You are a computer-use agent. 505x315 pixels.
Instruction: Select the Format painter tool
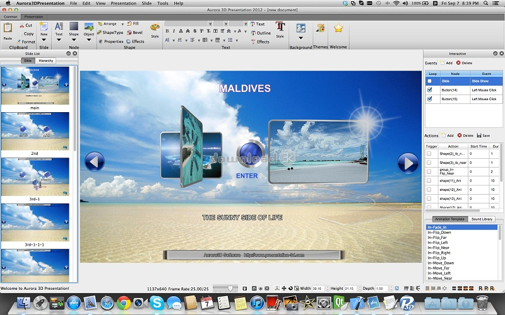[x=26, y=42]
